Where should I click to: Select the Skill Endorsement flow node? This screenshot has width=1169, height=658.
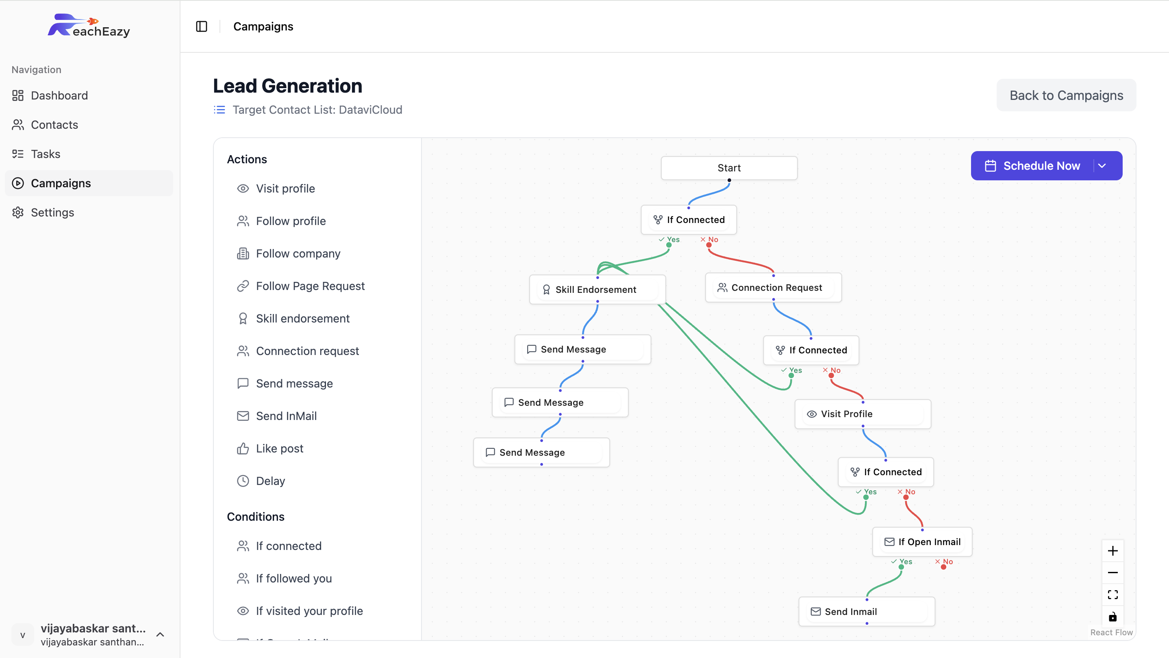click(597, 289)
